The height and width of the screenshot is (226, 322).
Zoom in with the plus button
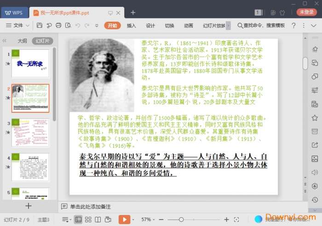pyautogui.click(x=226, y=220)
